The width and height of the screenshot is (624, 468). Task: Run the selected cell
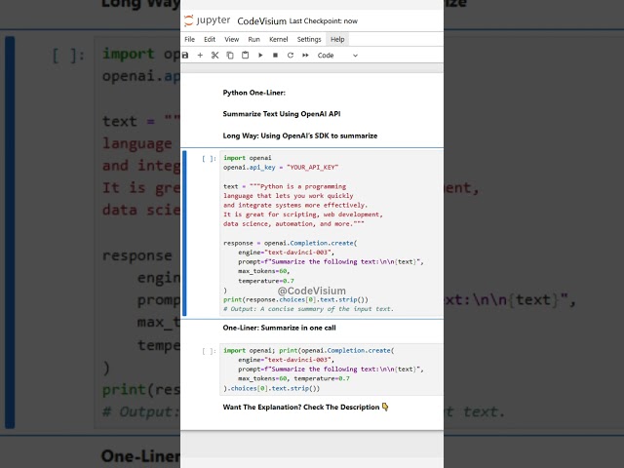[x=260, y=56]
